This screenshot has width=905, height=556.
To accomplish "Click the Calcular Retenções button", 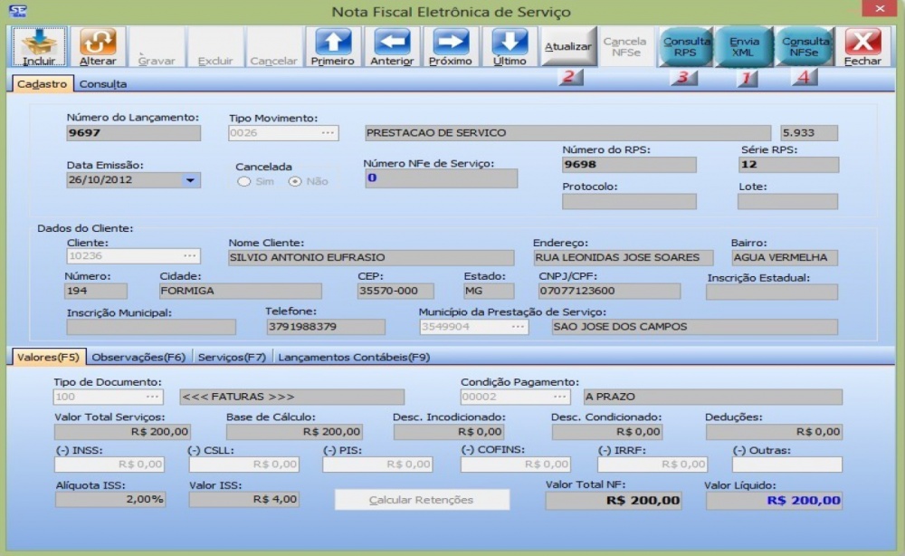I will 423,498.
